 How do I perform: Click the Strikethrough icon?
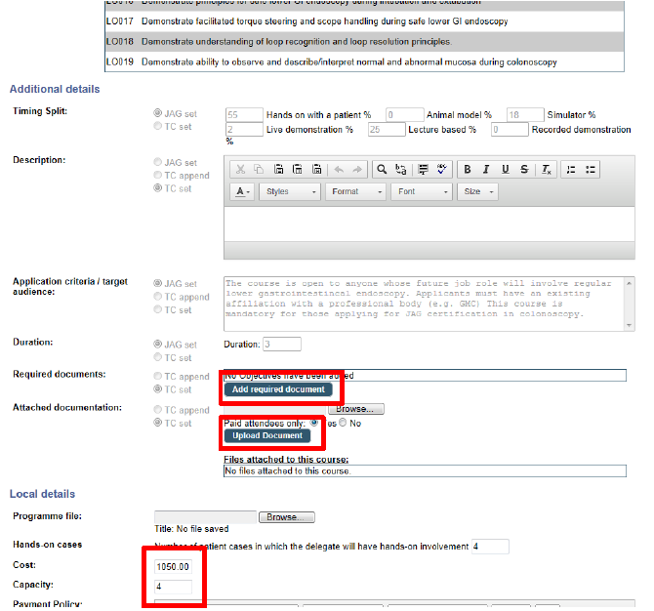[524, 169]
